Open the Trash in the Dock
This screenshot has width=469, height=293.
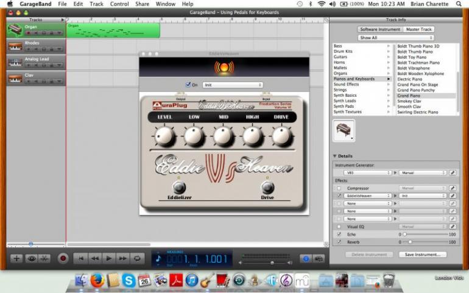(x=389, y=281)
